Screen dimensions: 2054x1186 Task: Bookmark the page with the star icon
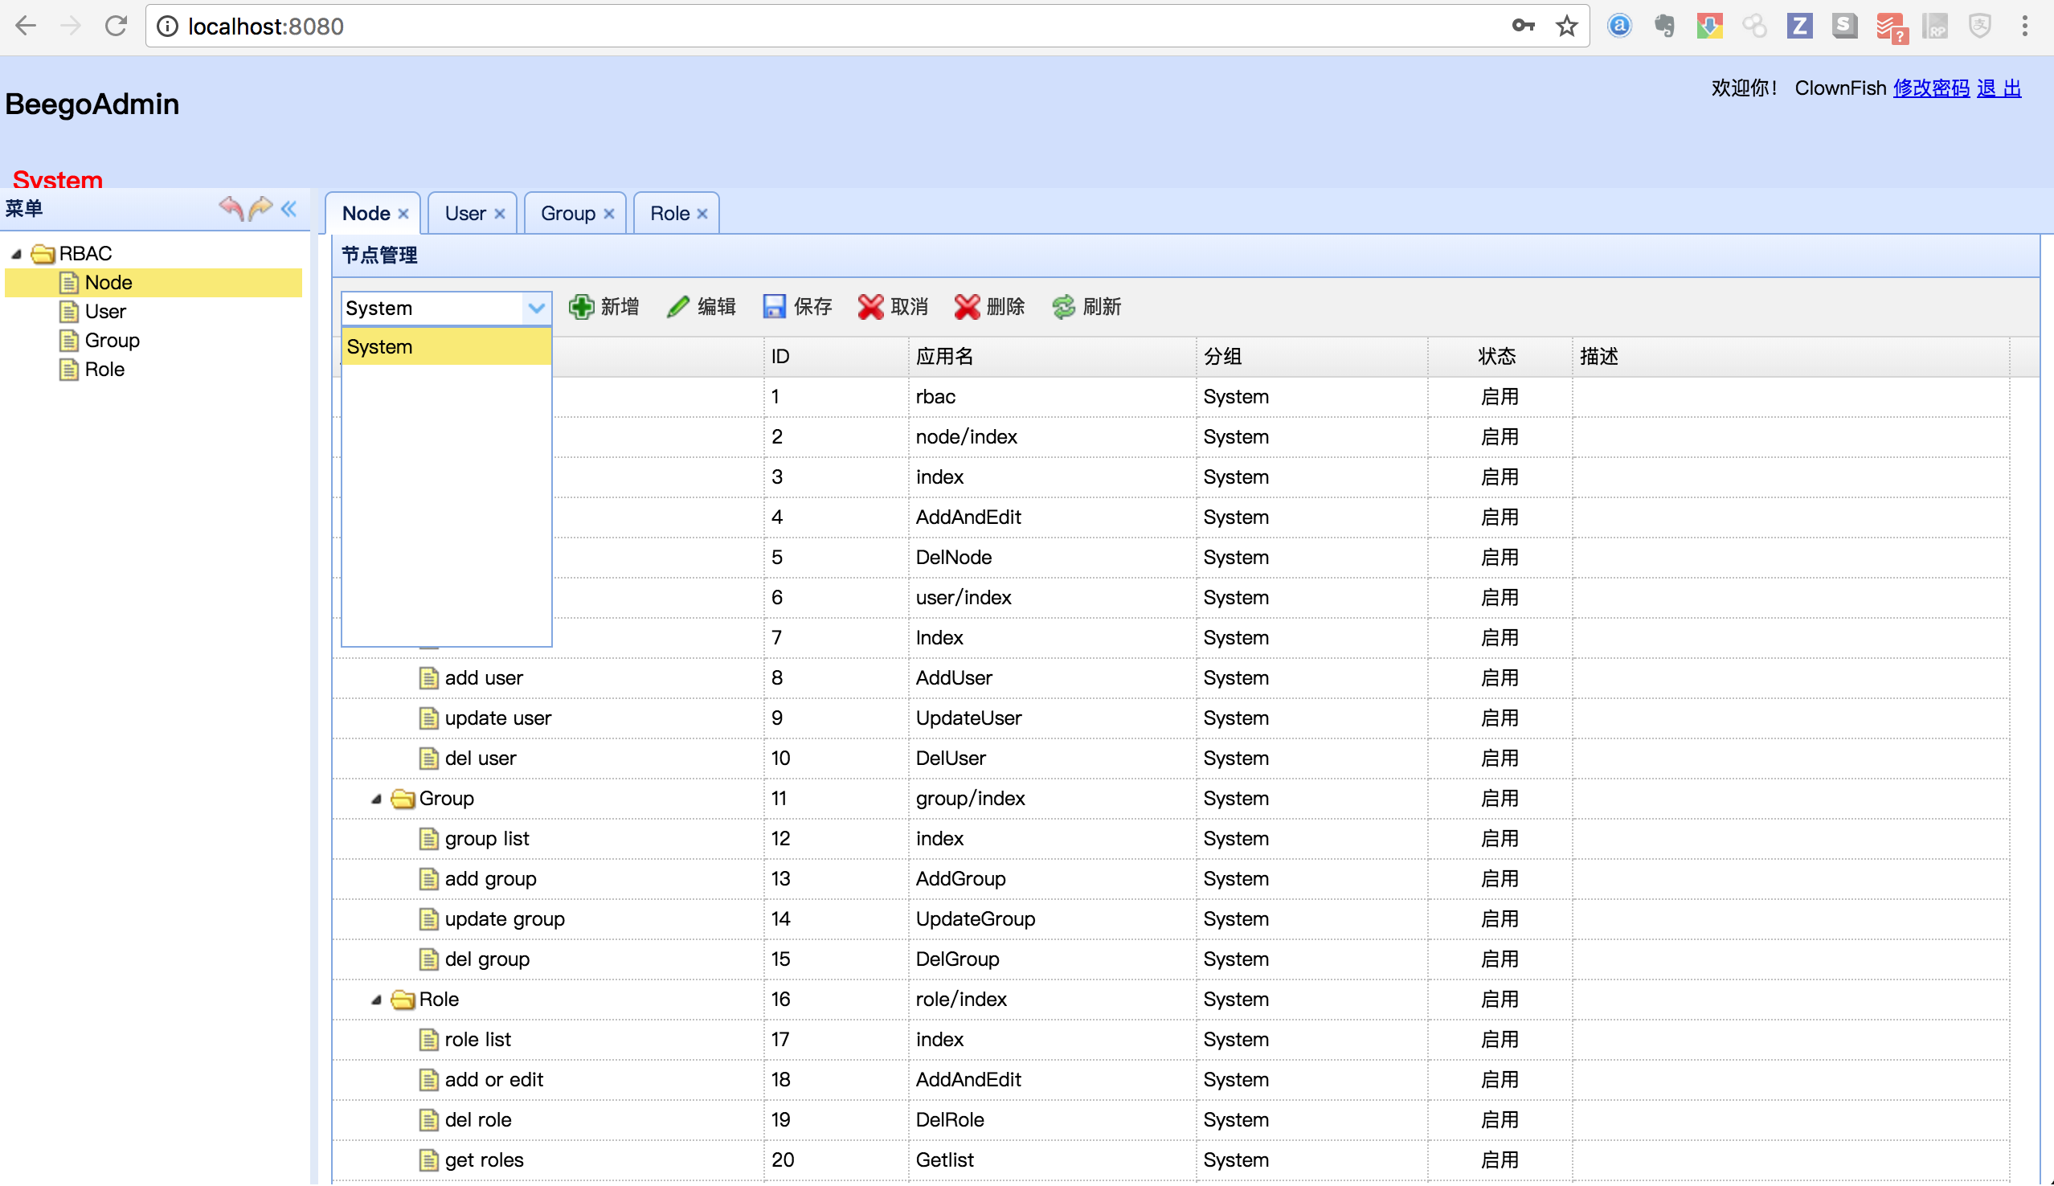(x=1566, y=26)
